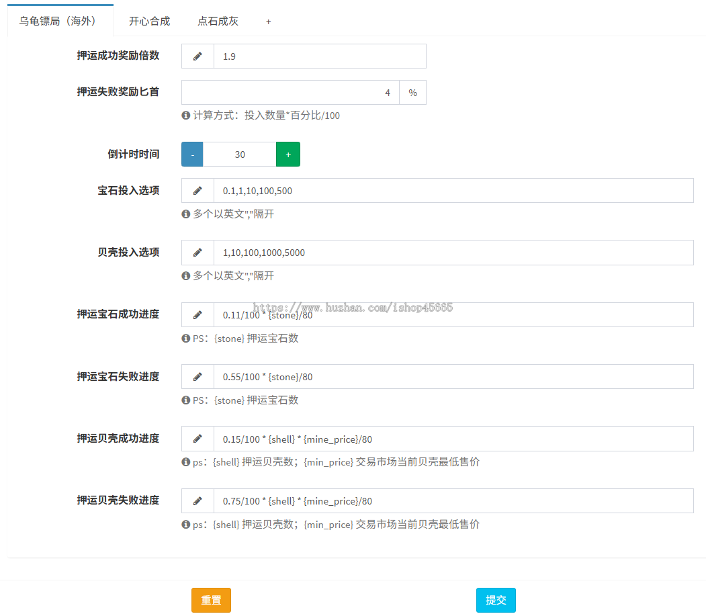
Task: Focus the 押运成功奖励倍数 input showing 1.9
Action: [320, 56]
